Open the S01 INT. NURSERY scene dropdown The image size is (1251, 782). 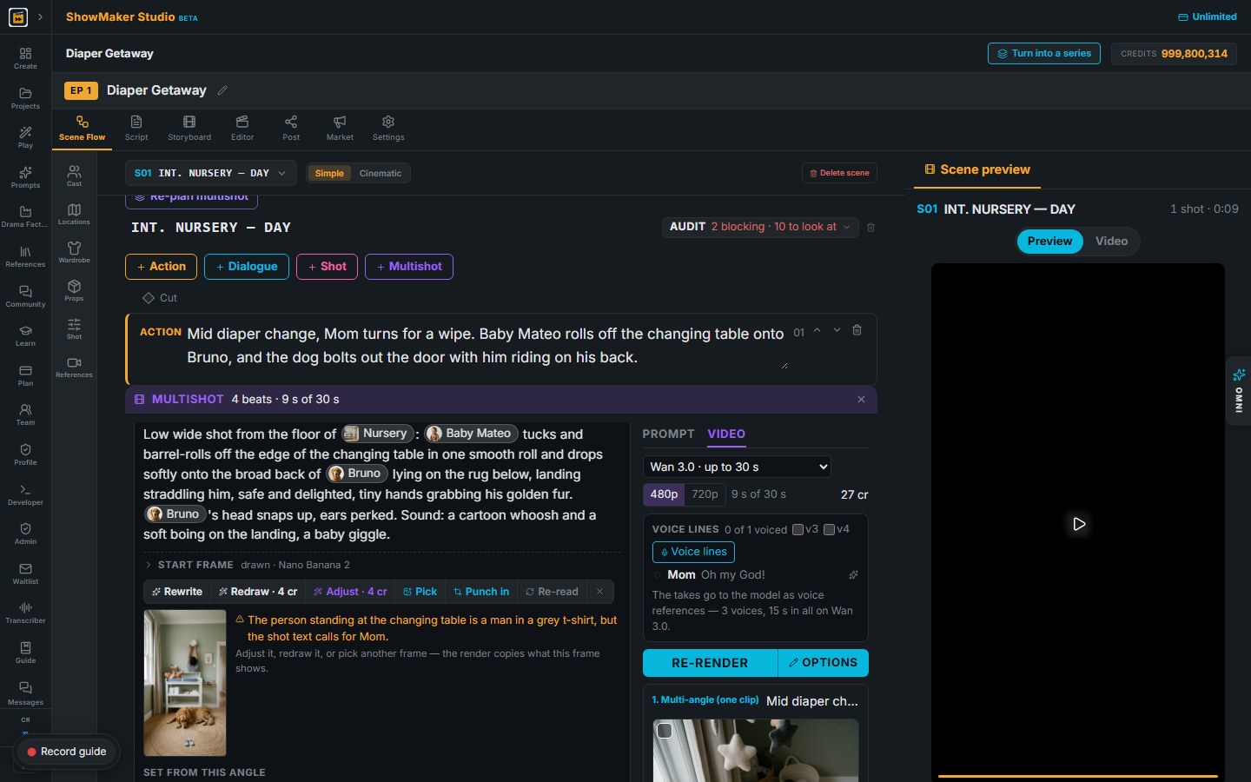pos(210,173)
